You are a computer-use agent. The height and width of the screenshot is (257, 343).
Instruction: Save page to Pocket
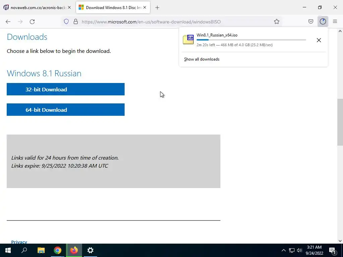click(x=311, y=21)
